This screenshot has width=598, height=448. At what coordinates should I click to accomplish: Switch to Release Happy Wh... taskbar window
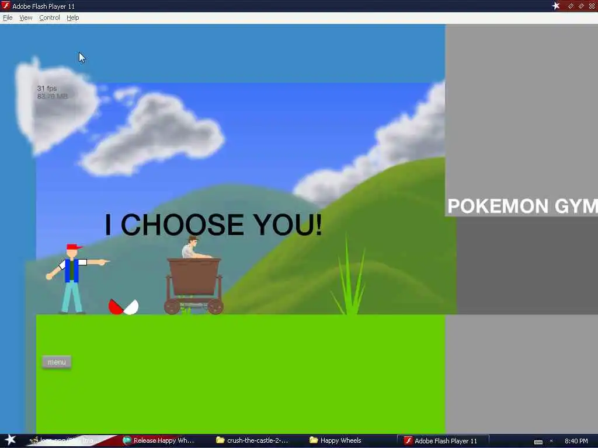[158, 440]
